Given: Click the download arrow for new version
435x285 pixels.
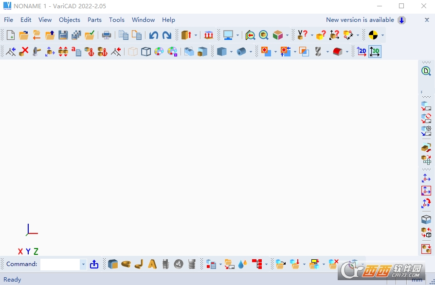Looking at the screenshot, I should tap(401, 20).
